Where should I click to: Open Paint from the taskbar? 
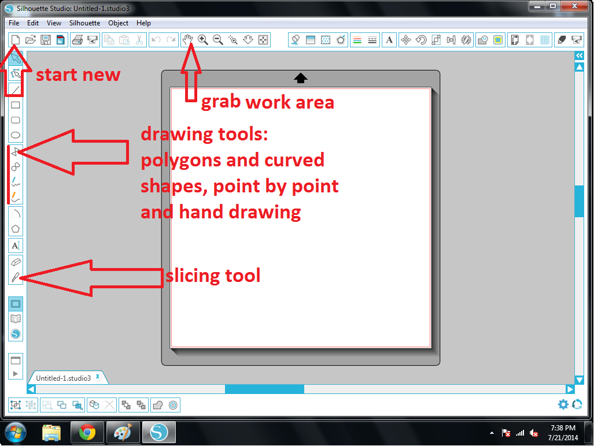123,432
